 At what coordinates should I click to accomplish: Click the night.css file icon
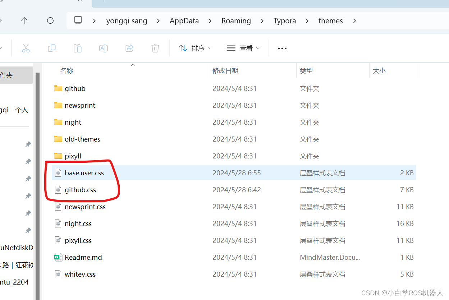tap(58, 223)
